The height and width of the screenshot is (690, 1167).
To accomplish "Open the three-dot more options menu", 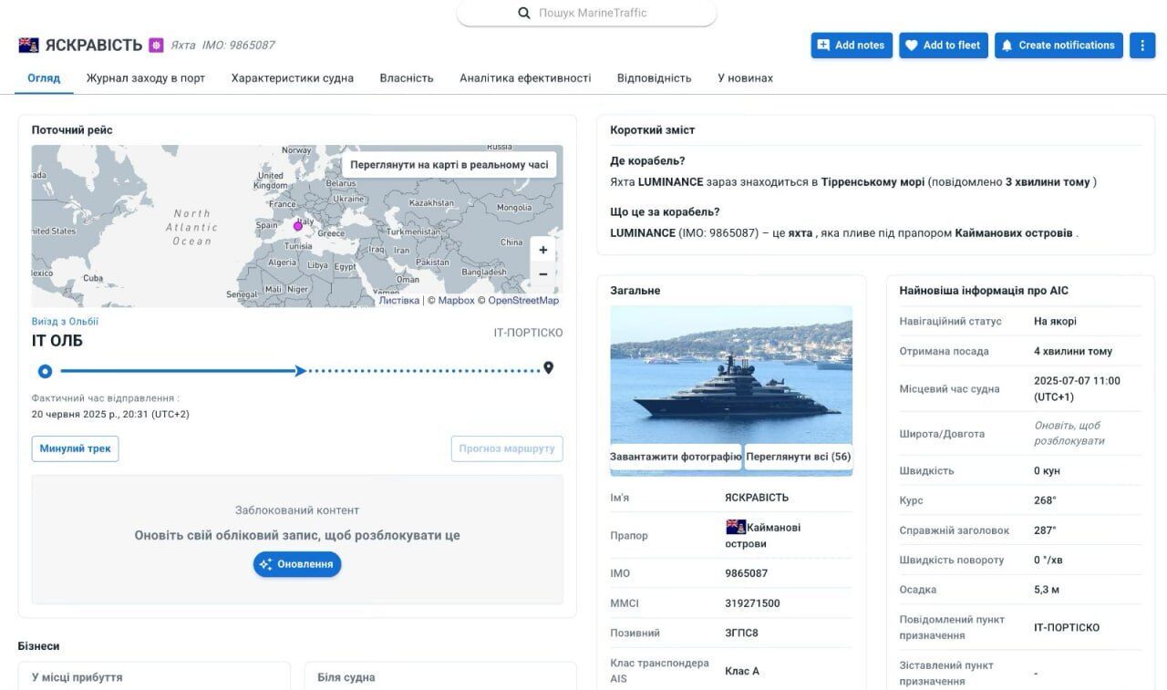I will pos(1142,45).
